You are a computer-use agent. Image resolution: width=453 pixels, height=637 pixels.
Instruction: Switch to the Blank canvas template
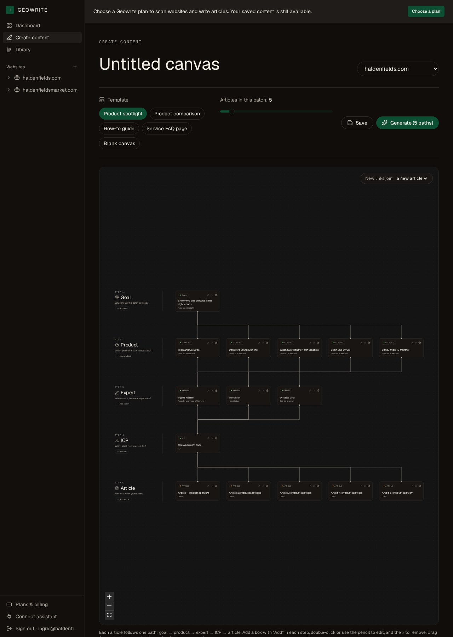119,143
